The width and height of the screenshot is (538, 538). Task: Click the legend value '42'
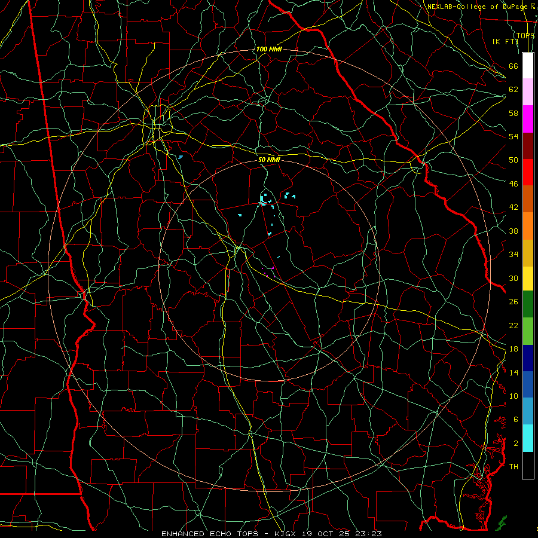click(x=513, y=207)
